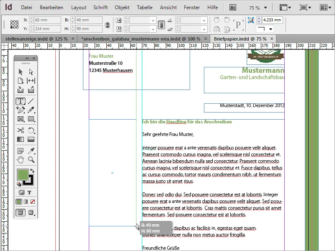Image resolution: width=335 pixels, height=251 pixels.
Task: Open the Objekt menu
Action: (x=122, y=8)
